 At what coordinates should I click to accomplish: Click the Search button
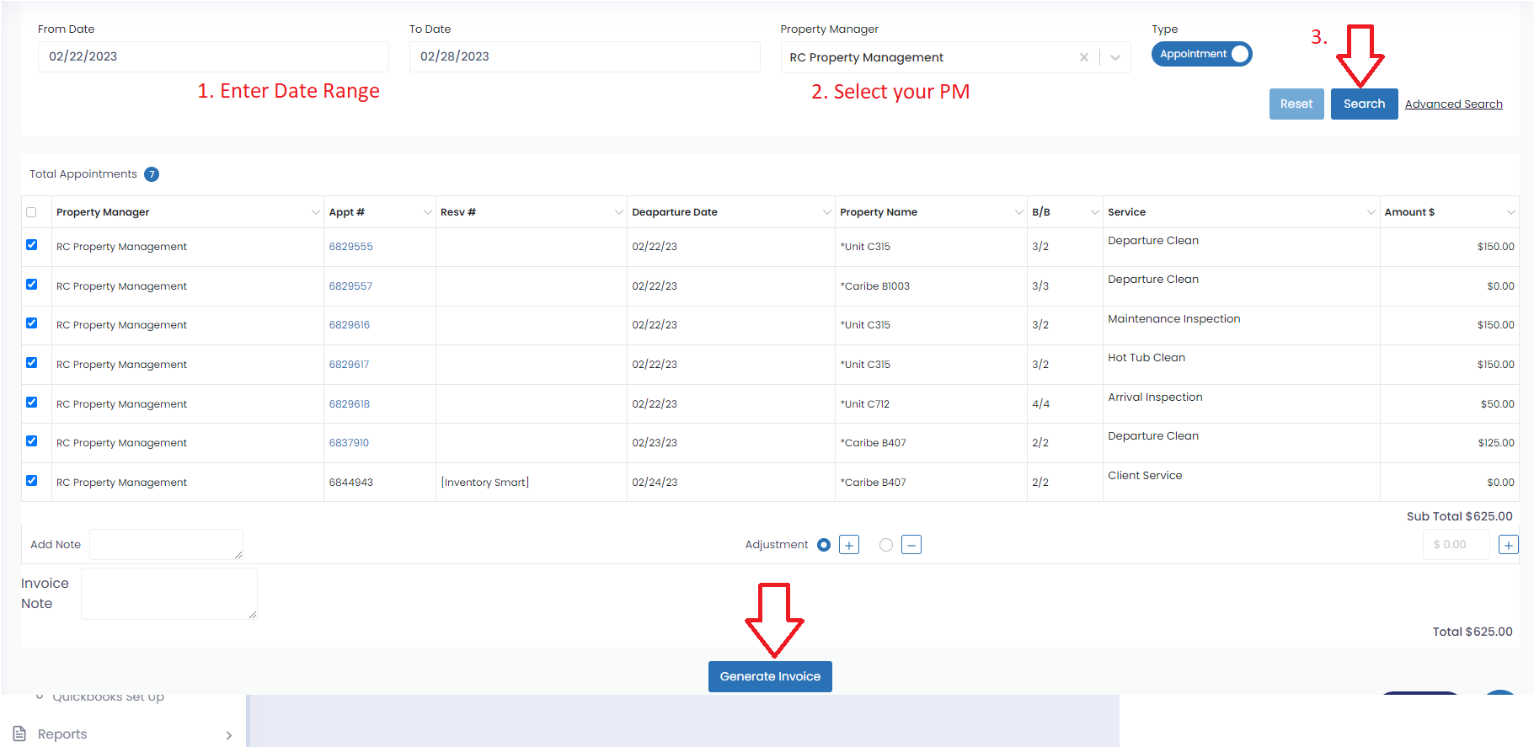point(1364,104)
